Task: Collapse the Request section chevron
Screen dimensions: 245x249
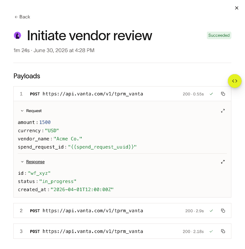Action: pyautogui.click(x=22, y=111)
